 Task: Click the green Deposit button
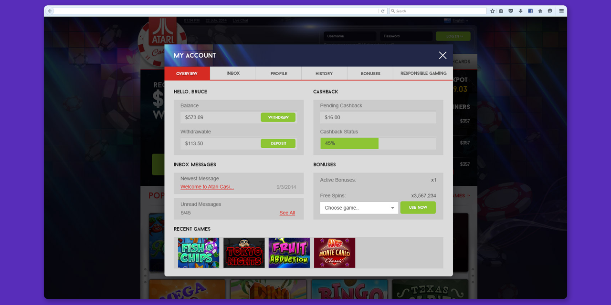278,143
